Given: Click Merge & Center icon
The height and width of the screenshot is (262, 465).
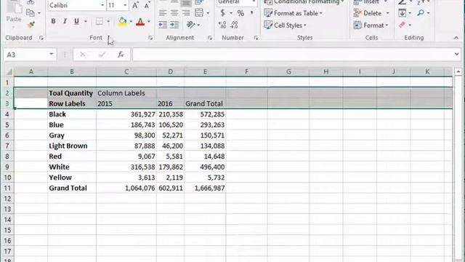Looking at the screenshot, I should (199, 13).
